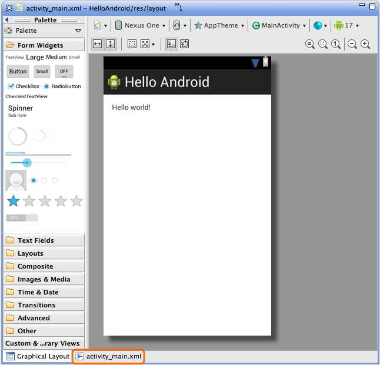Expand the Transitions palette folder
The height and width of the screenshot is (365, 380).
click(x=44, y=305)
